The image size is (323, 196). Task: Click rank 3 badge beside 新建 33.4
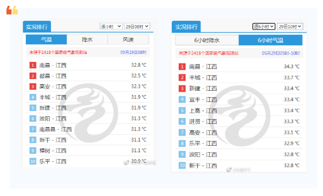pyautogui.click(x=182, y=89)
